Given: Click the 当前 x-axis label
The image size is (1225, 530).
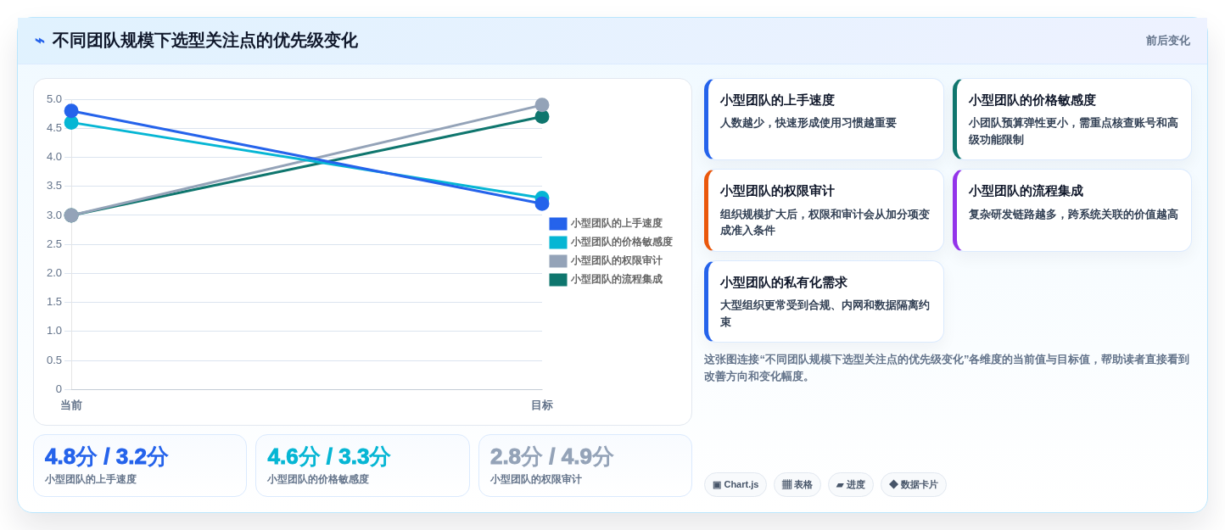Looking at the screenshot, I should pos(71,405).
